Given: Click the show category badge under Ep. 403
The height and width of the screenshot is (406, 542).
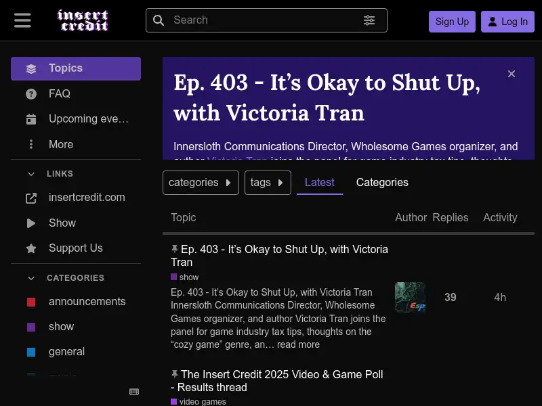Looking at the screenshot, I should click(x=185, y=277).
